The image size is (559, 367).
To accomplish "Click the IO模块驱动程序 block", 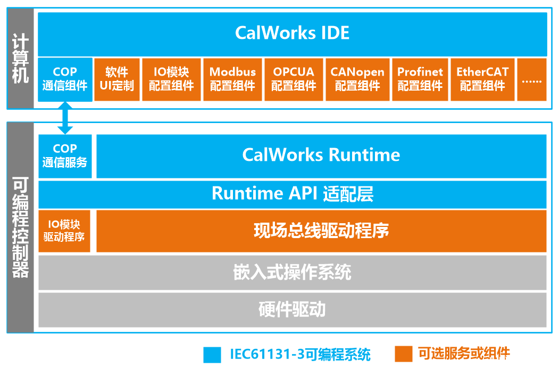I will pos(64,231).
